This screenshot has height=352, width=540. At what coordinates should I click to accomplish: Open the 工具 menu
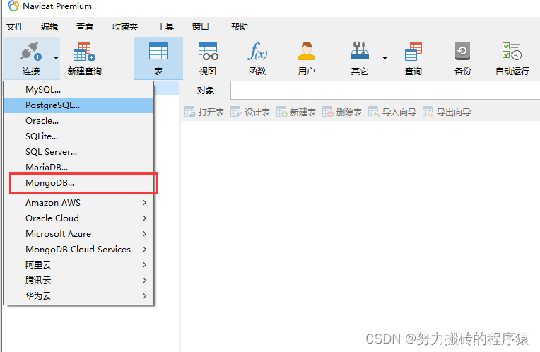pos(165,27)
